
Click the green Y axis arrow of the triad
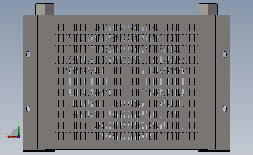(x=19, y=131)
